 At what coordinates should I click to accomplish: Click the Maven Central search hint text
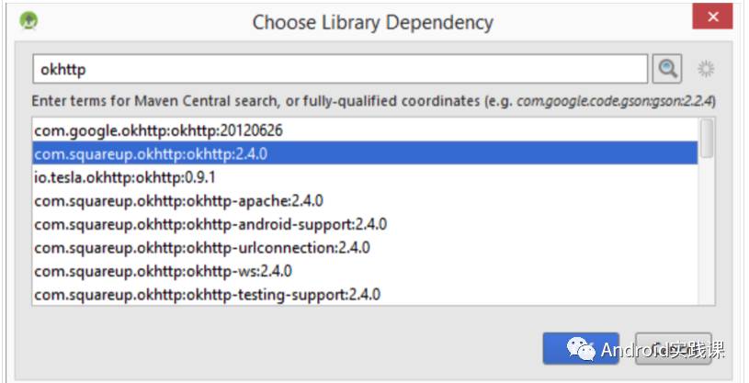(x=373, y=101)
